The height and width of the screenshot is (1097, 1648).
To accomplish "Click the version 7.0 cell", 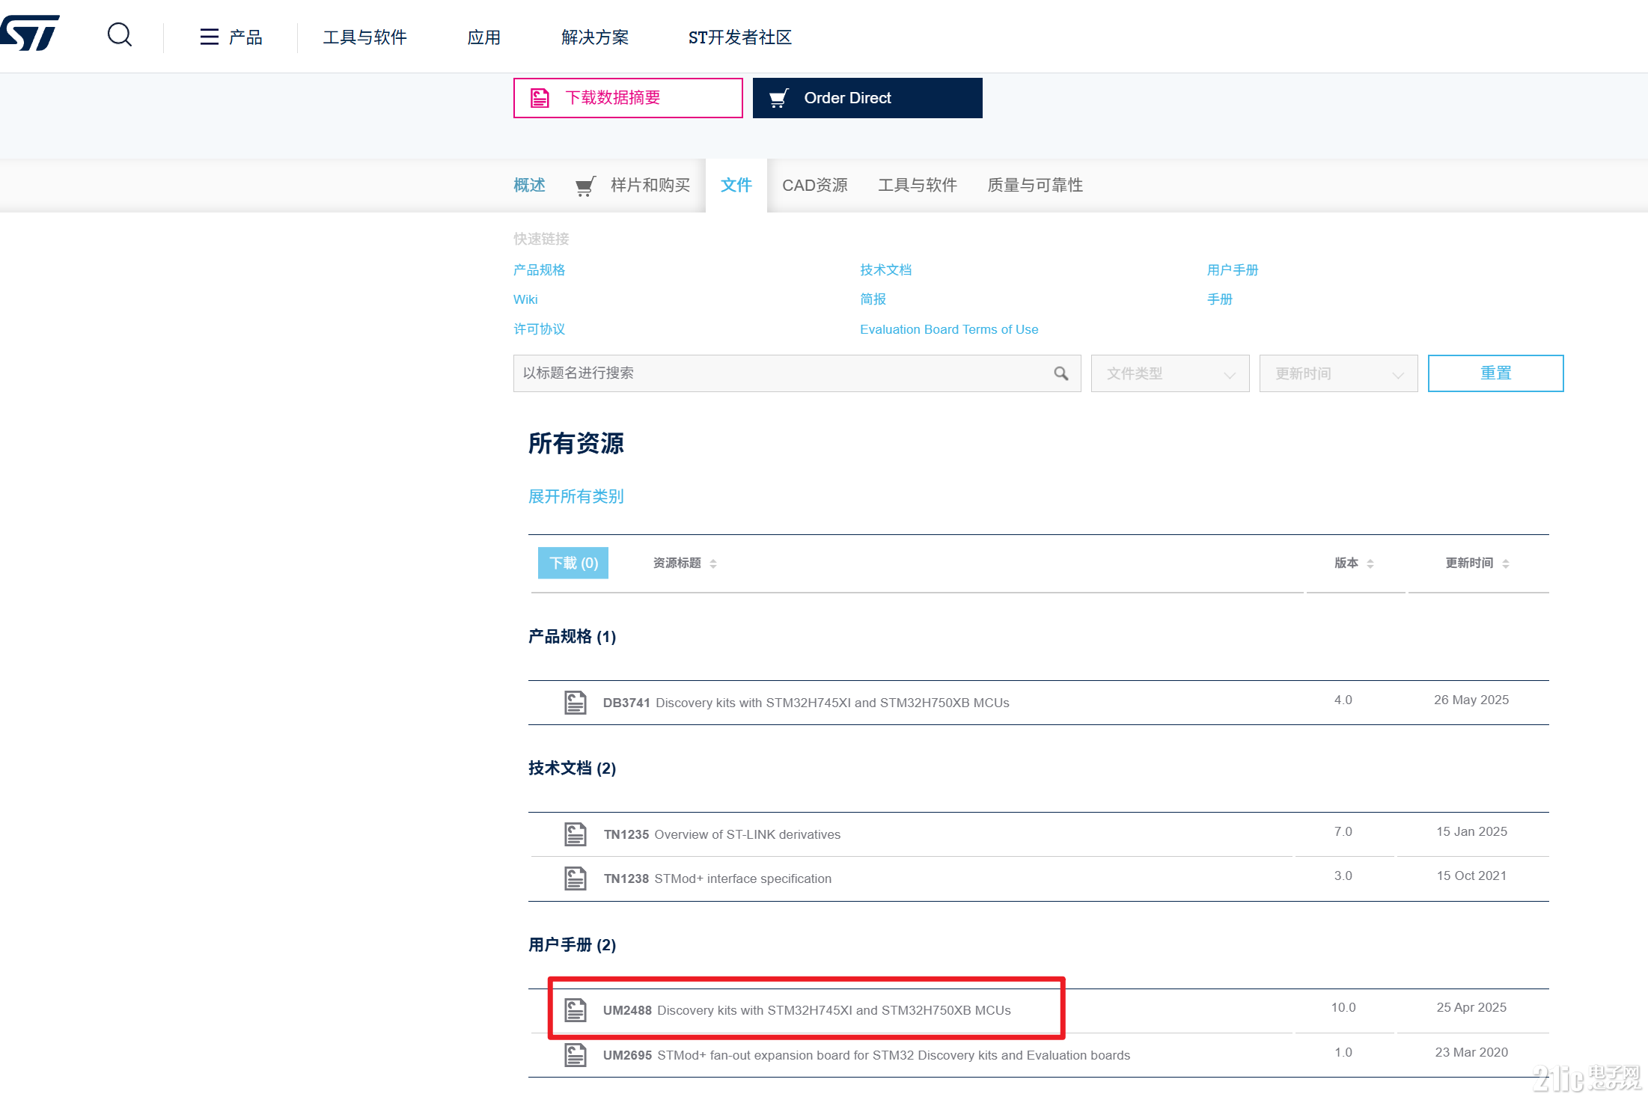I will click(x=1343, y=831).
